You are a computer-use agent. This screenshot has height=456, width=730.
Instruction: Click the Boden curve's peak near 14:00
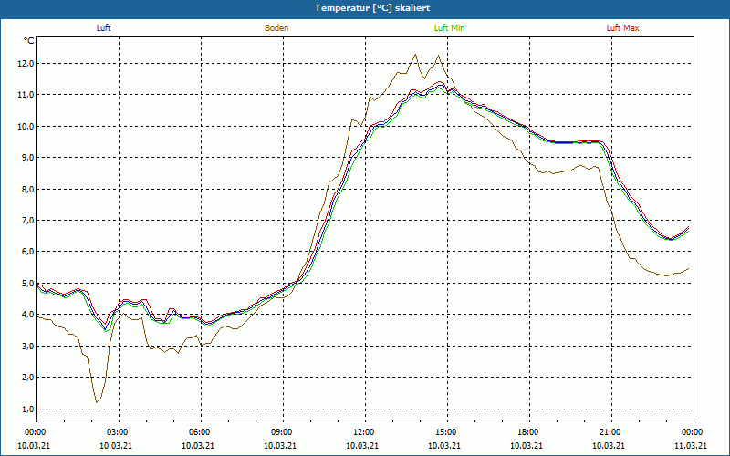(415, 55)
